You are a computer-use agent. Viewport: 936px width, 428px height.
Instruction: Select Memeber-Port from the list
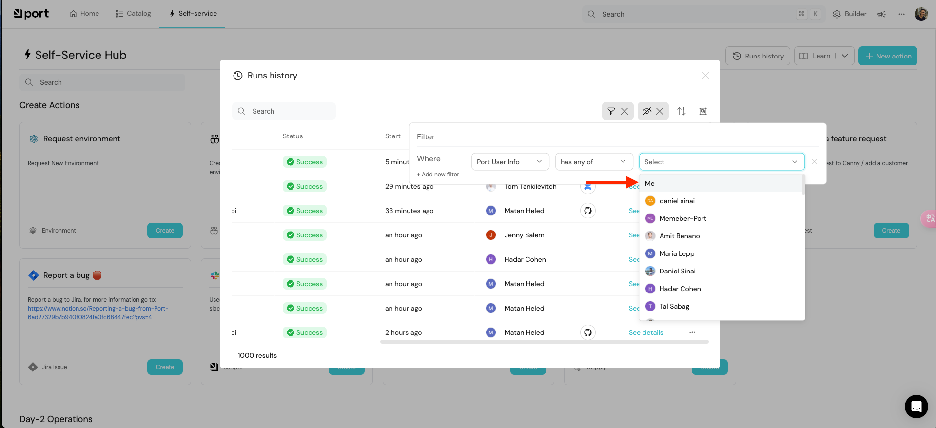(721, 218)
